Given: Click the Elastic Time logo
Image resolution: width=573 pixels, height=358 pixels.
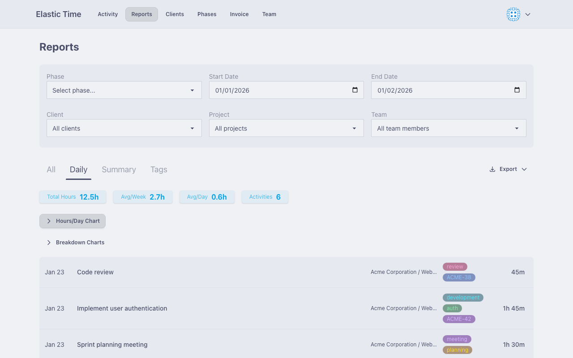Looking at the screenshot, I should (x=58, y=14).
